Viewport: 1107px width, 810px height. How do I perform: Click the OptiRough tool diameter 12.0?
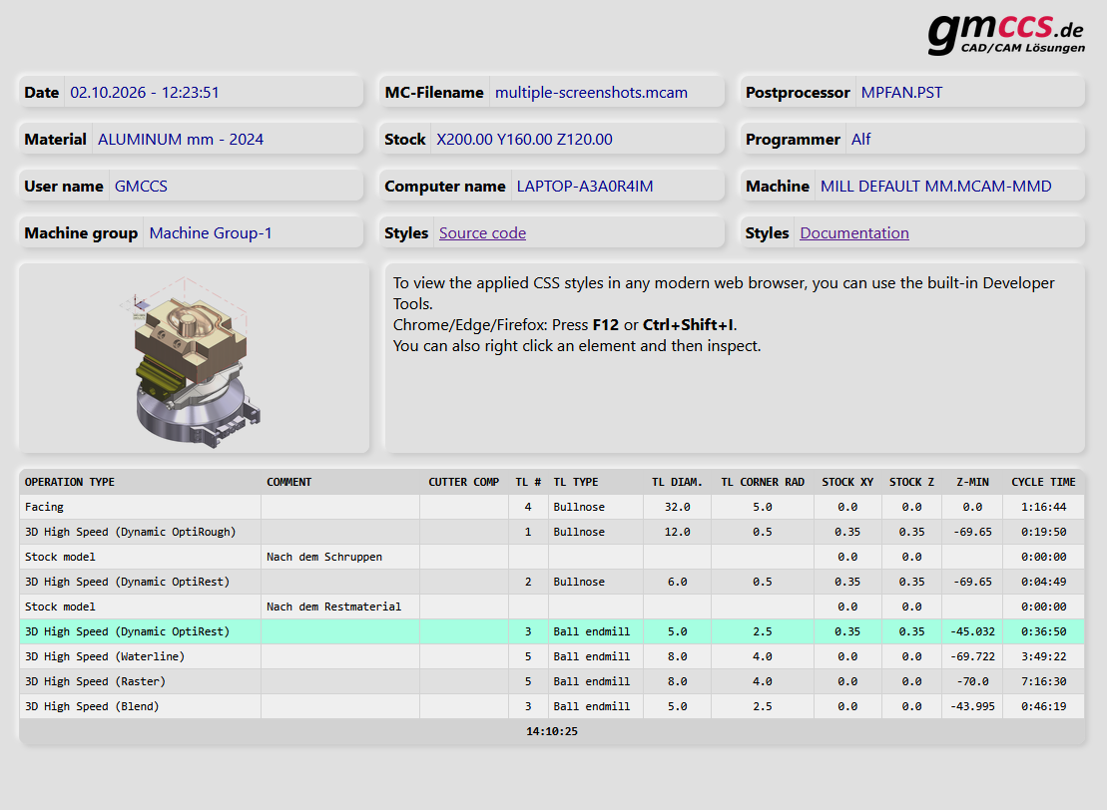pyautogui.click(x=677, y=532)
